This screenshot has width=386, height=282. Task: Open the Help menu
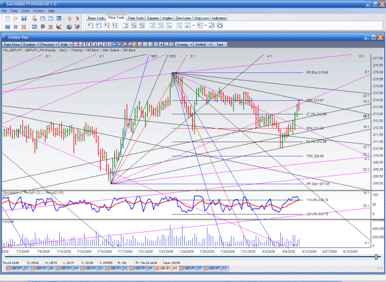(x=51, y=11)
